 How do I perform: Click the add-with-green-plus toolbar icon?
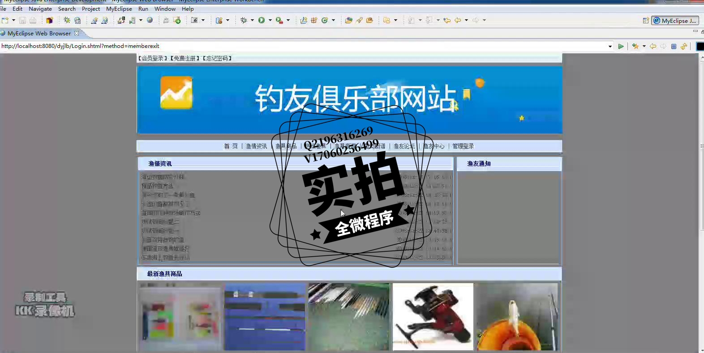177,20
